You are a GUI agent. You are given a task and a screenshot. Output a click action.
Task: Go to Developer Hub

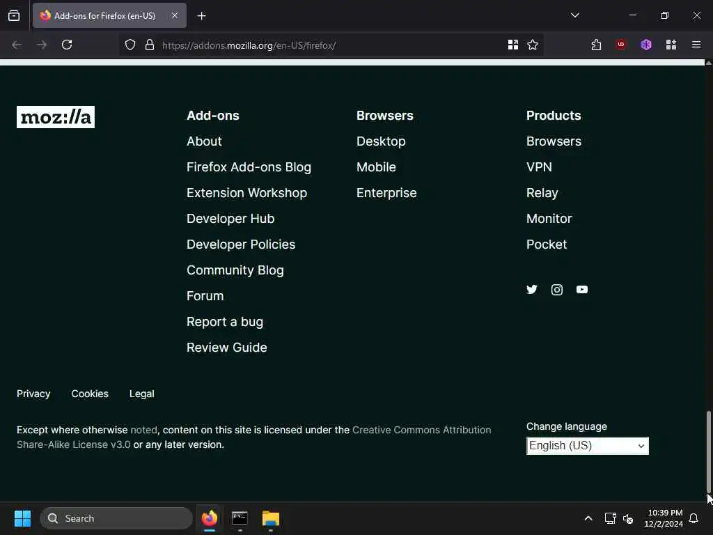pos(230,219)
